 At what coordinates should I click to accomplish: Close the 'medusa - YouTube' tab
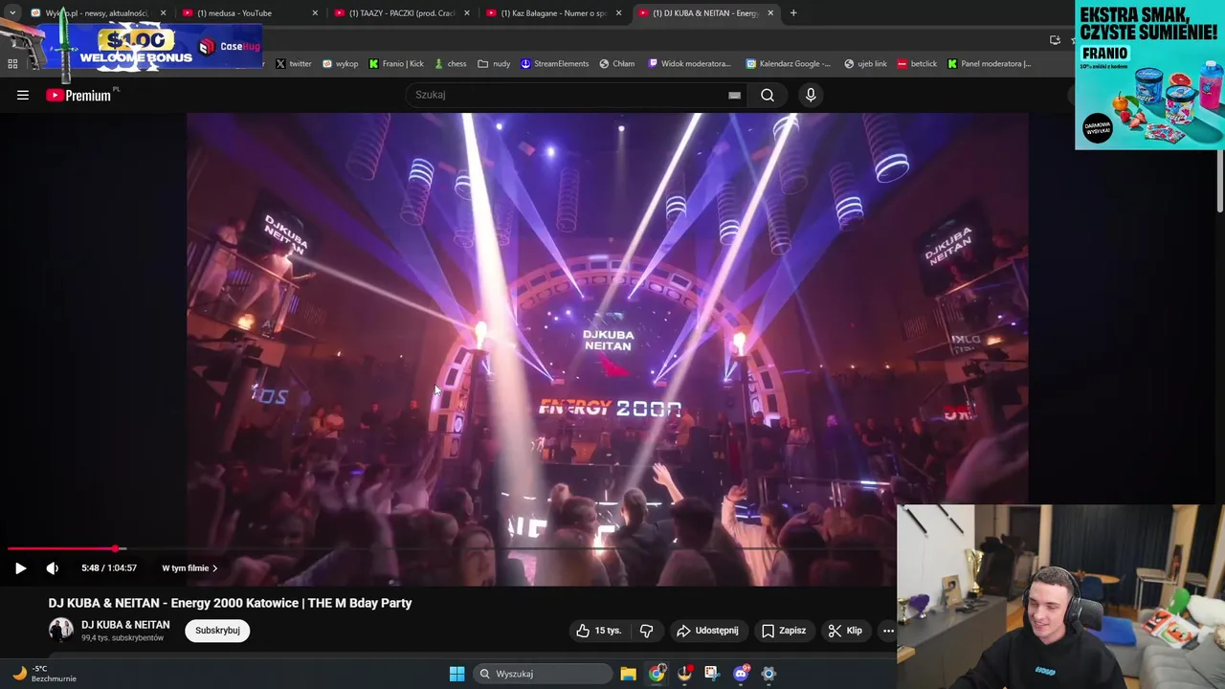tap(315, 13)
